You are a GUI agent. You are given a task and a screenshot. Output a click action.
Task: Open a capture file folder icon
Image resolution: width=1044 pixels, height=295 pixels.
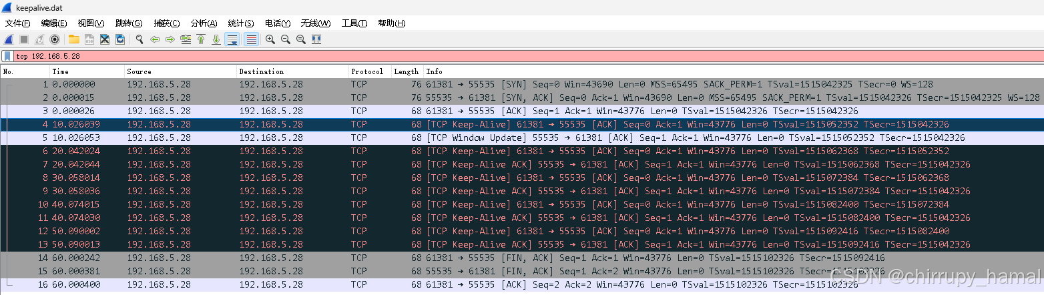coord(74,39)
